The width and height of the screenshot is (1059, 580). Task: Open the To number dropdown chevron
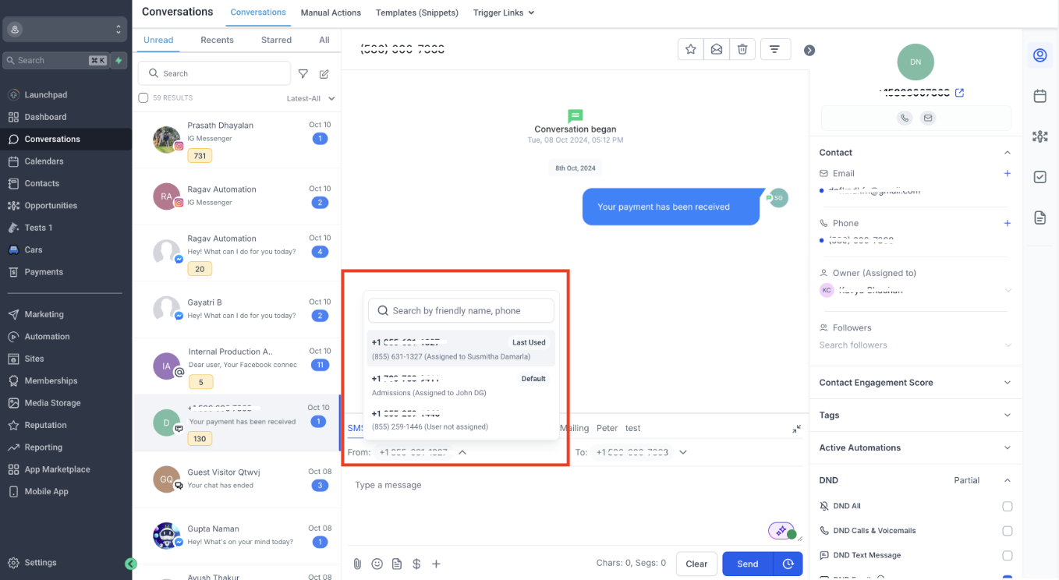point(683,452)
